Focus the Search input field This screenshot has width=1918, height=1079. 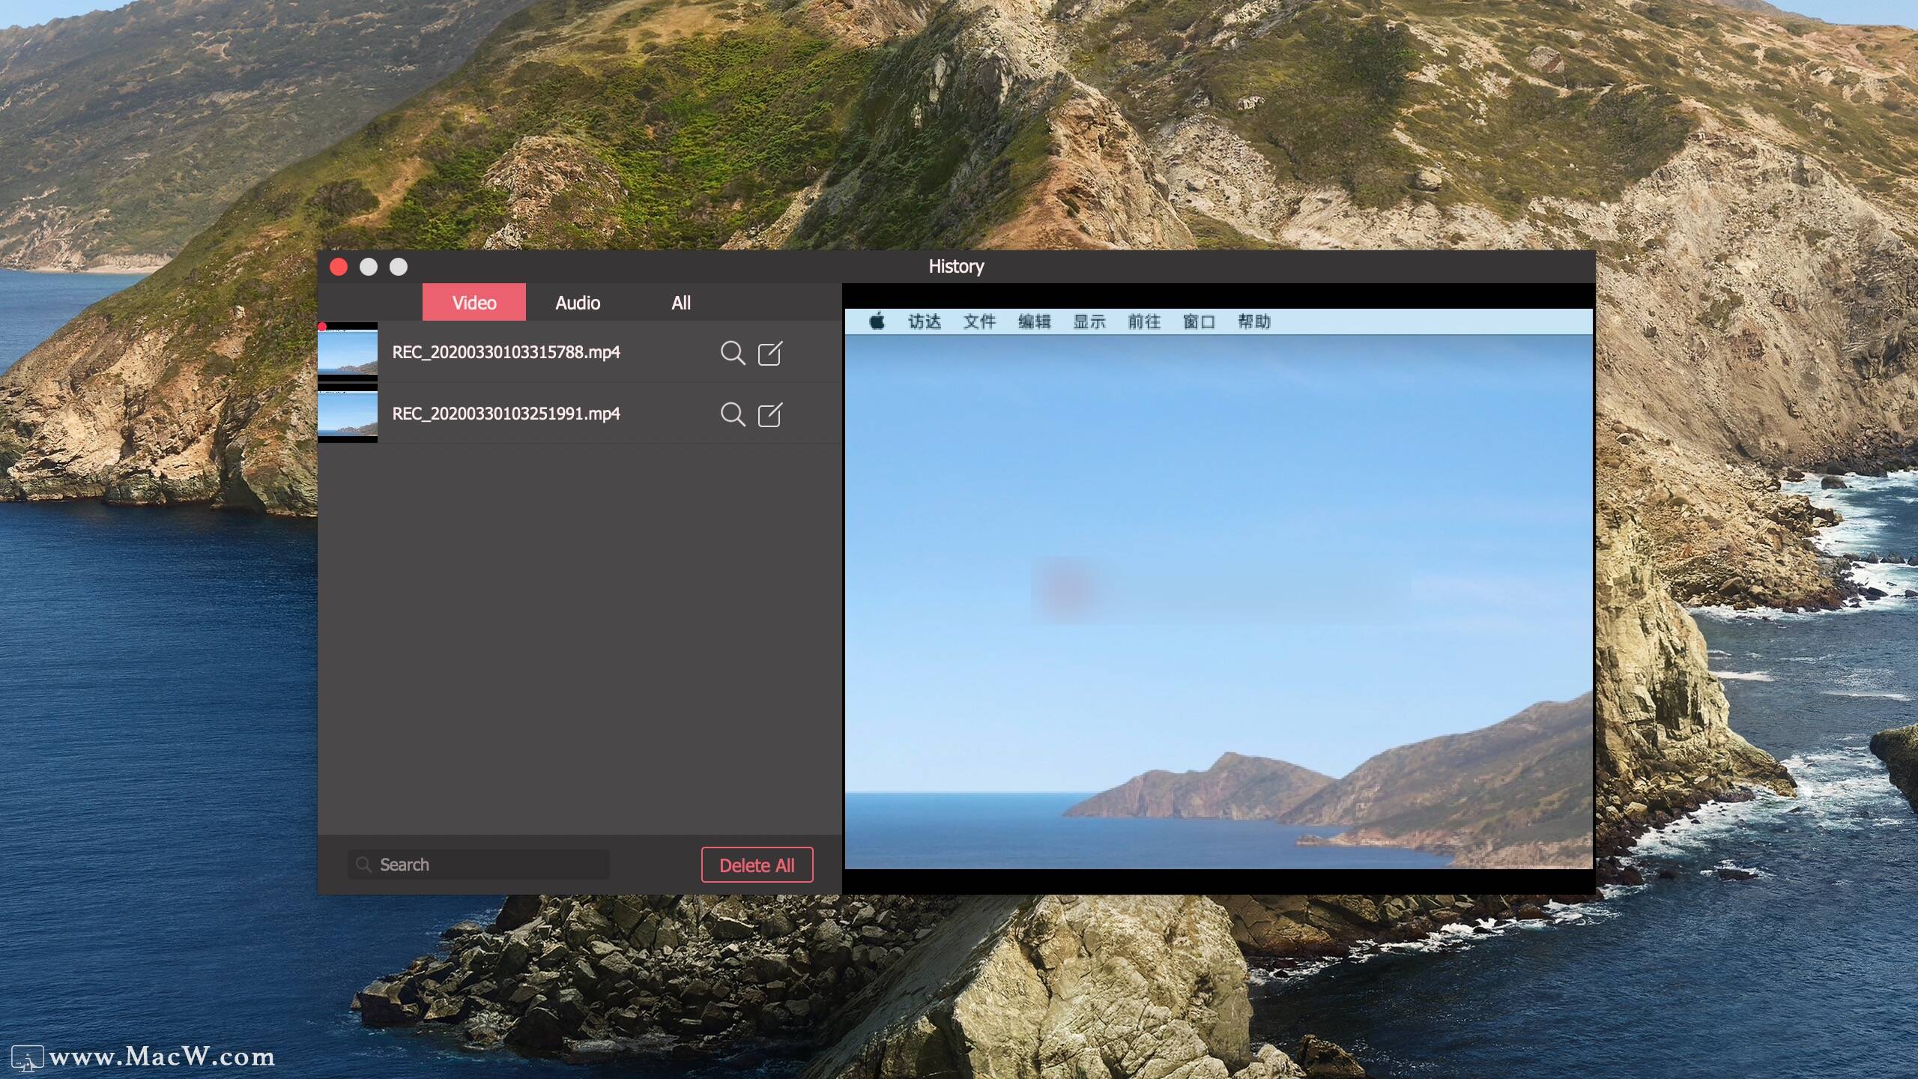(x=478, y=865)
